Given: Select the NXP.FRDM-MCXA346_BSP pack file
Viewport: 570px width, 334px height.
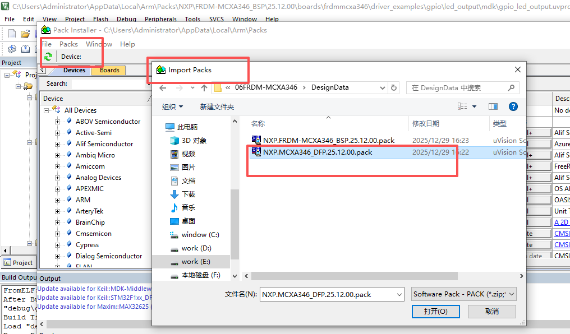Looking at the screenshot, I should pos(328,140).
